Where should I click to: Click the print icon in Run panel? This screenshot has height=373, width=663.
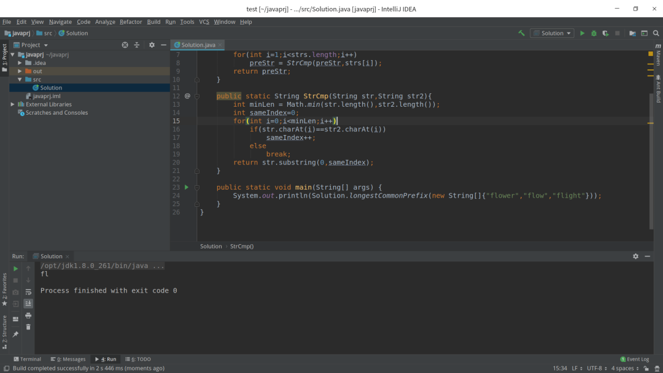(28, 315)
